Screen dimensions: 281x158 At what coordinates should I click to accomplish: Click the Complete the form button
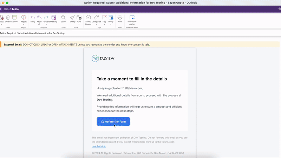pyautogui.click(x=113, y=121)
